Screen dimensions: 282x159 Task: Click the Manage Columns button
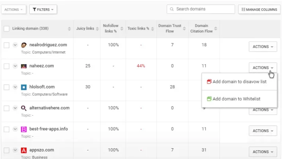coord(259,9)
